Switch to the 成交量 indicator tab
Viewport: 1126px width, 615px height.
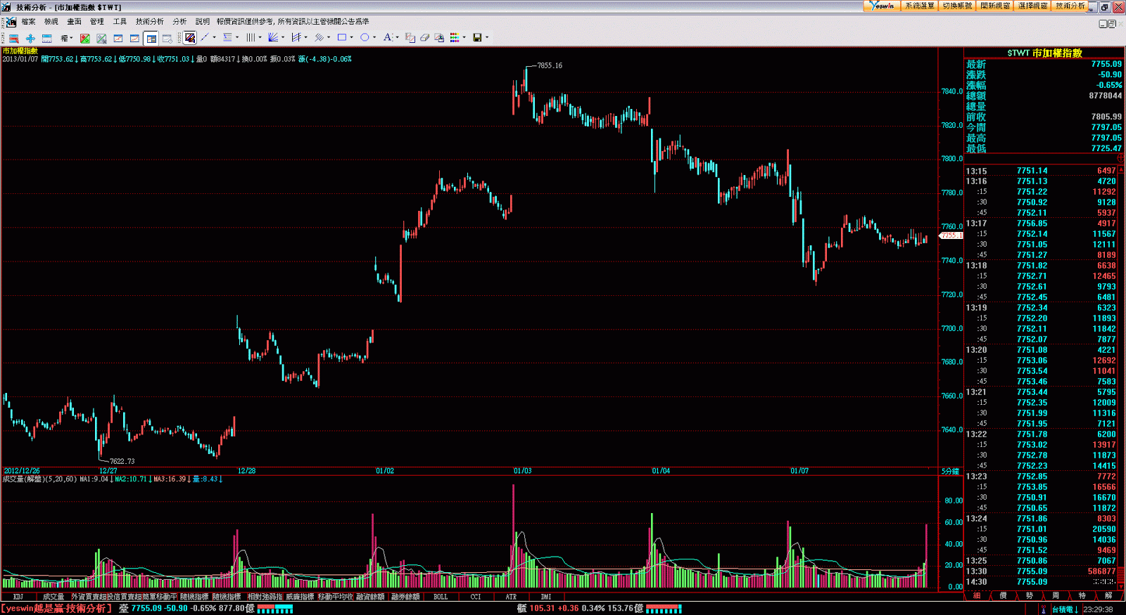(x=53, y=597)
